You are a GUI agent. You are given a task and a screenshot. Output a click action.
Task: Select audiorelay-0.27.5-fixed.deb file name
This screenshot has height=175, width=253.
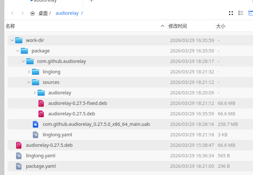(x=78, y=103)
